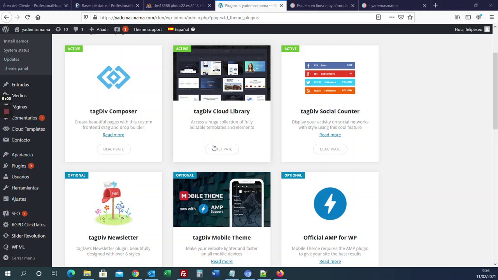498x280 pixels.
Task: Launch Excel from the taskbar
Action: (x=167, y=273)
